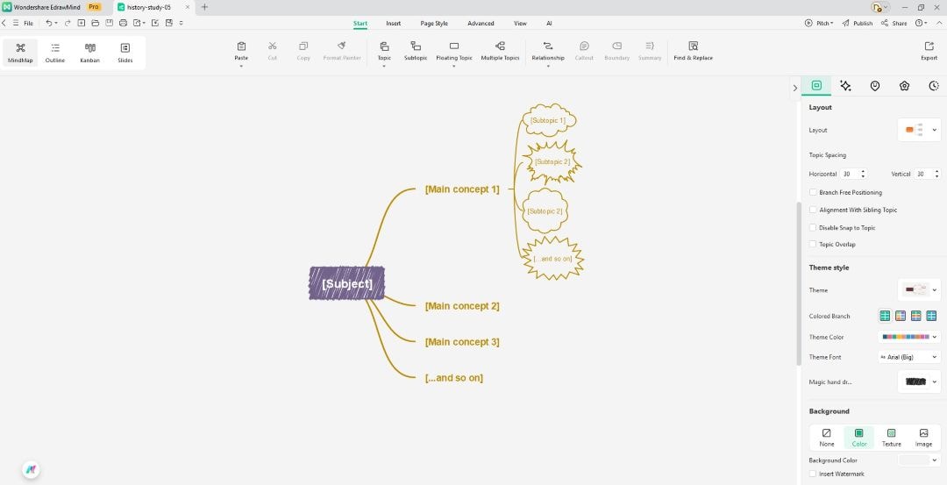947x485 pixels.
Task: Add a Floating Topic
Action: (x=454, y=51)
